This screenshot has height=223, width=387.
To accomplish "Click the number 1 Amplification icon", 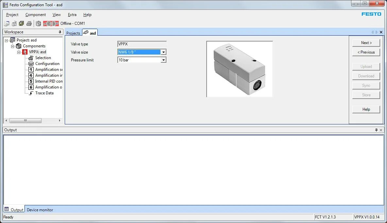I will [x=31, y=70].
